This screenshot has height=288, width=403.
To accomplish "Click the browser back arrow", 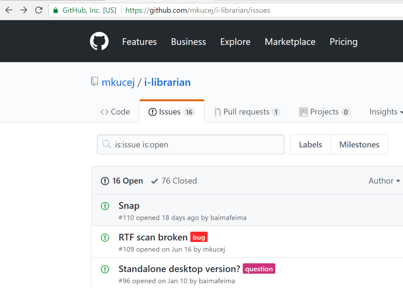I will click(x=9, y=10).
